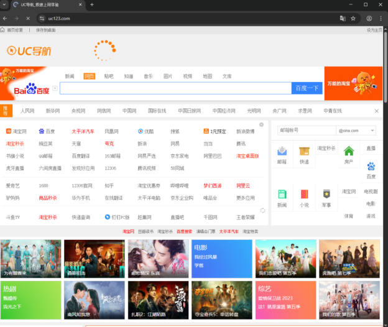Open the green 新闻 icon in sidebar

(282, 194)
